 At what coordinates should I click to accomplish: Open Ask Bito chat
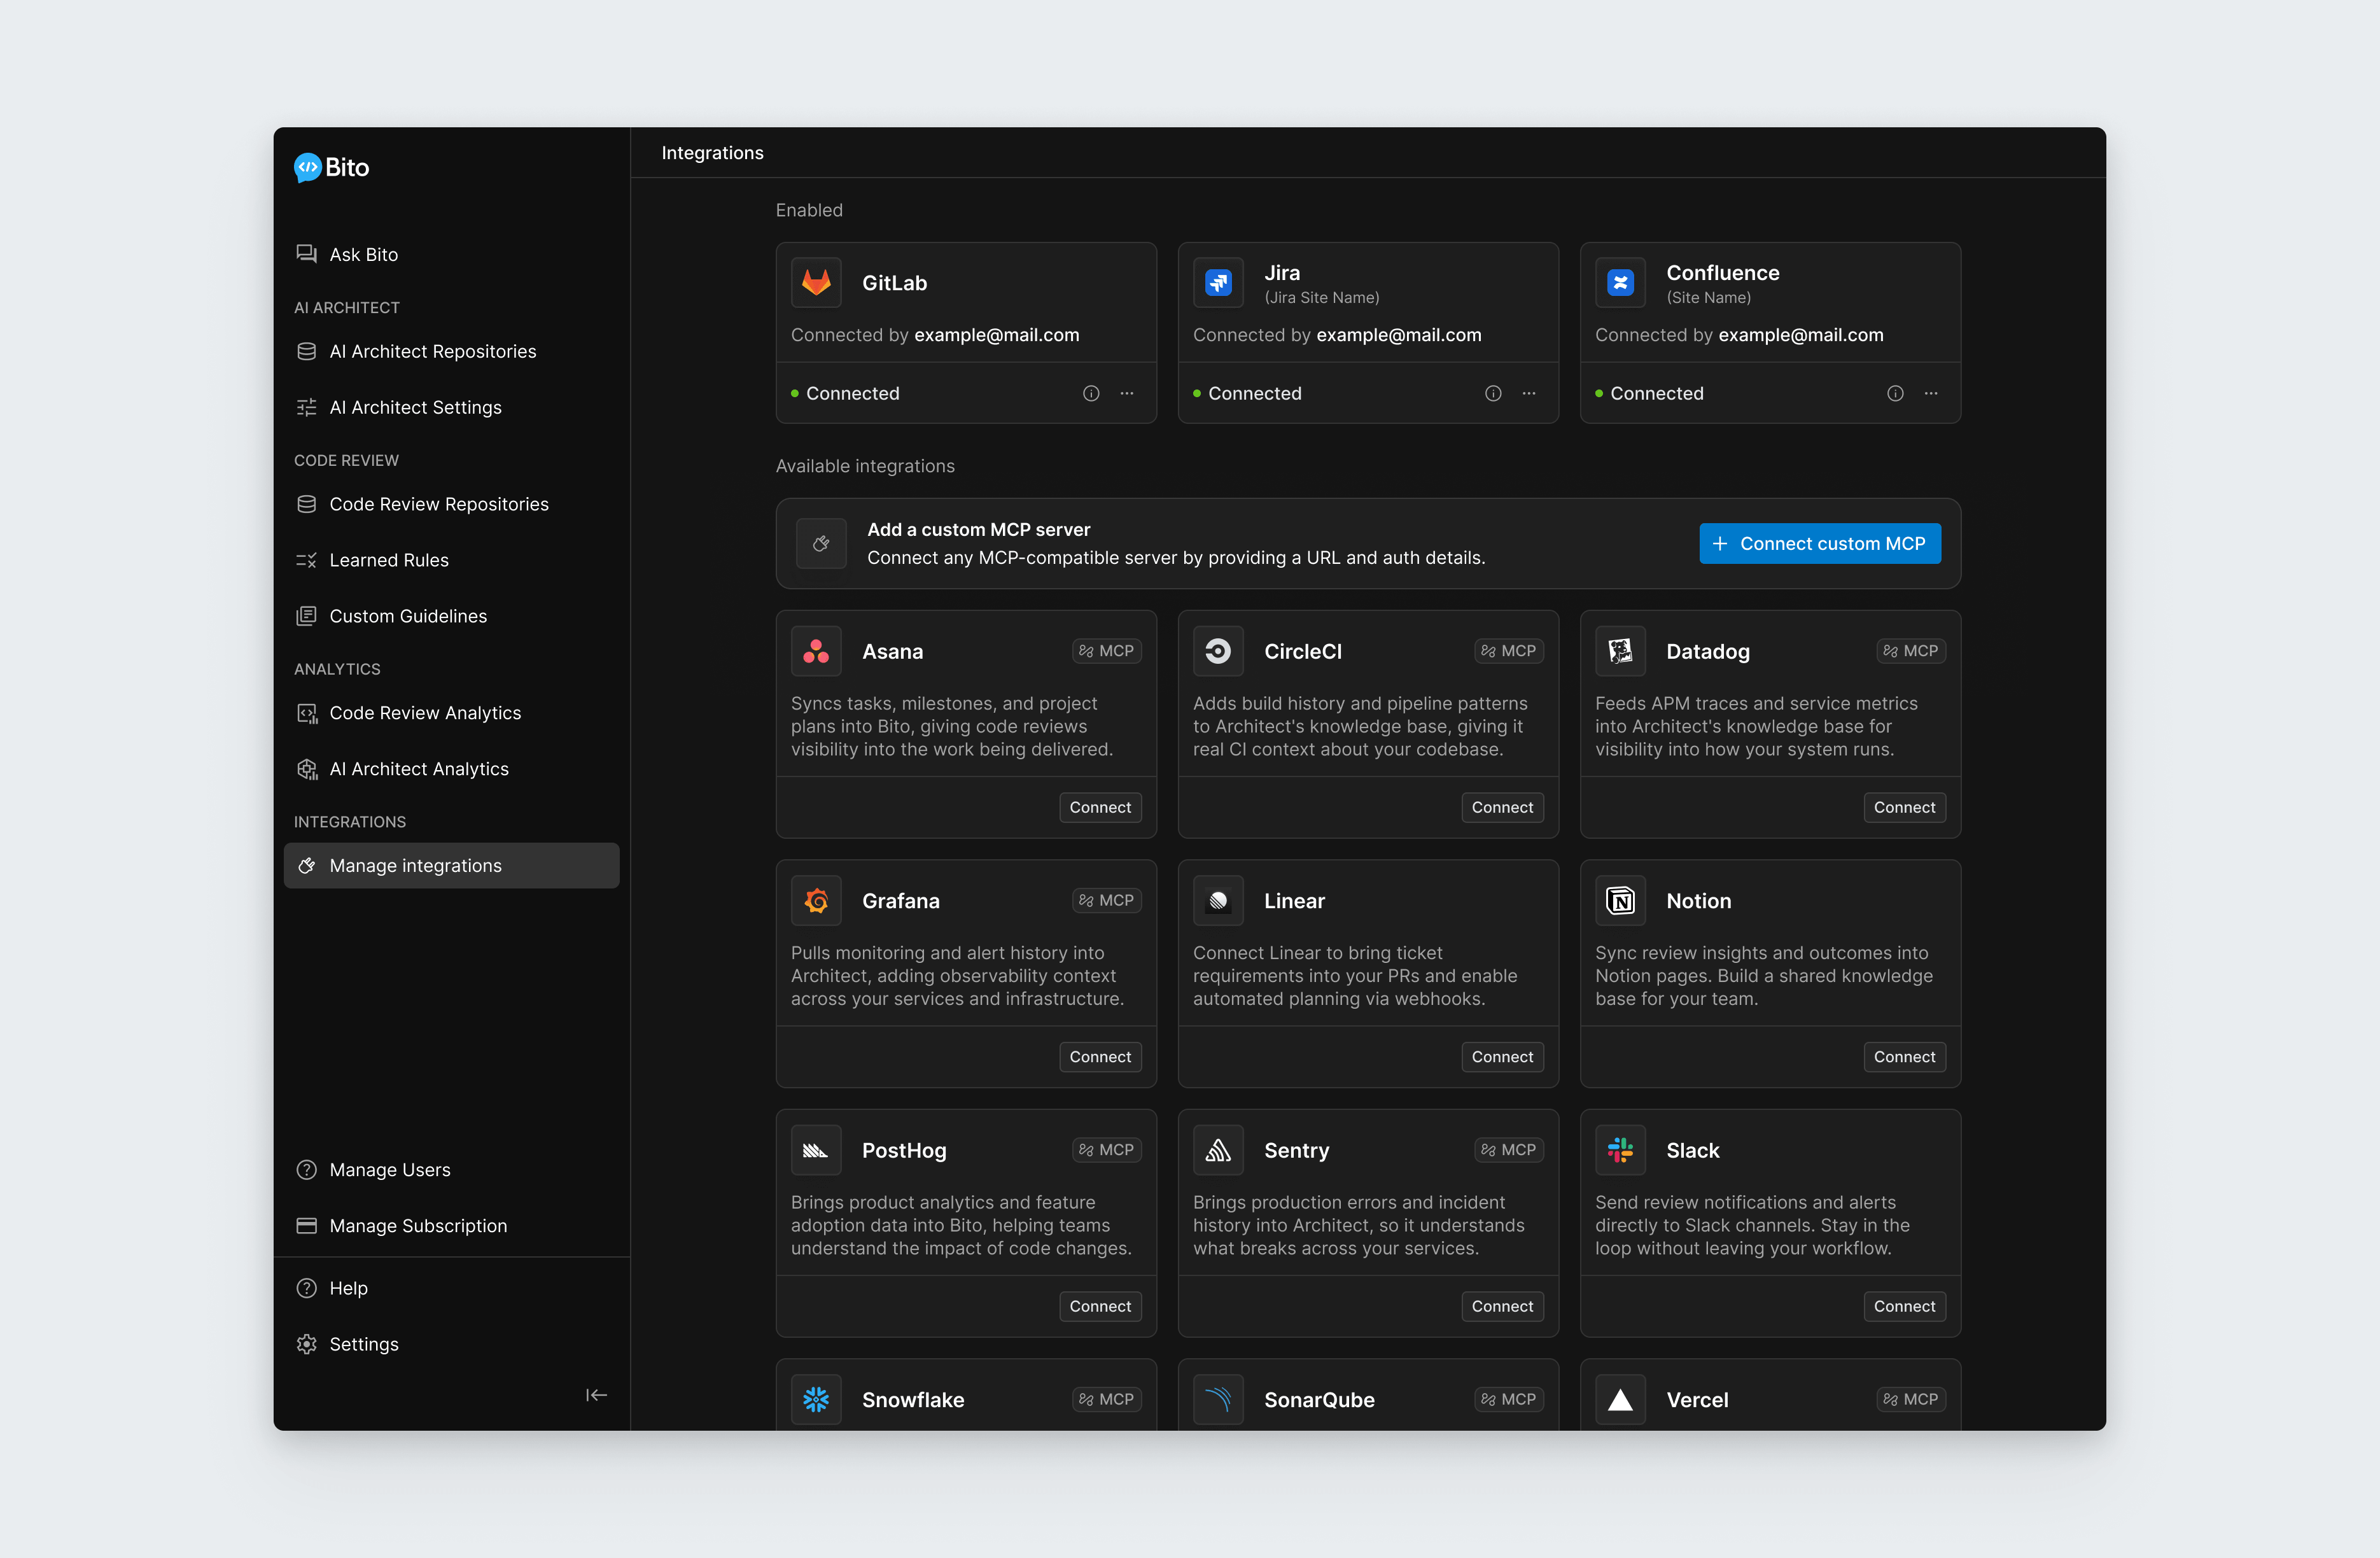[x=451, y=254]
